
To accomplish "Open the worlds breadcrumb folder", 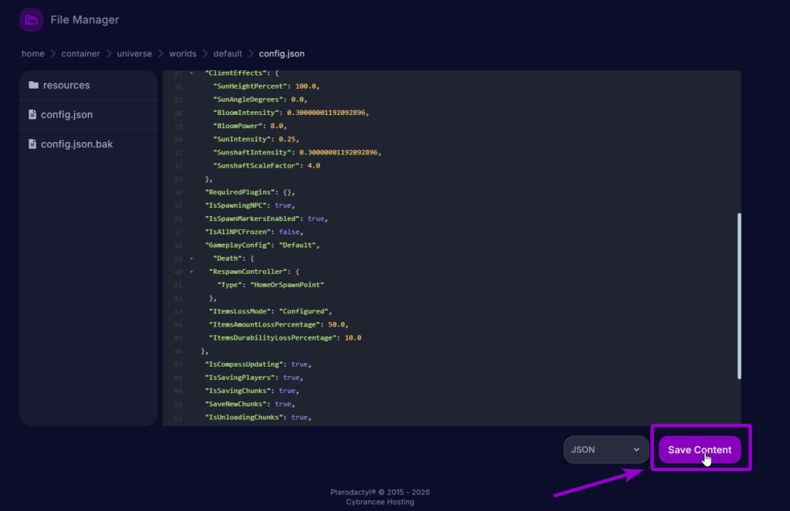I will click(183, 54).
